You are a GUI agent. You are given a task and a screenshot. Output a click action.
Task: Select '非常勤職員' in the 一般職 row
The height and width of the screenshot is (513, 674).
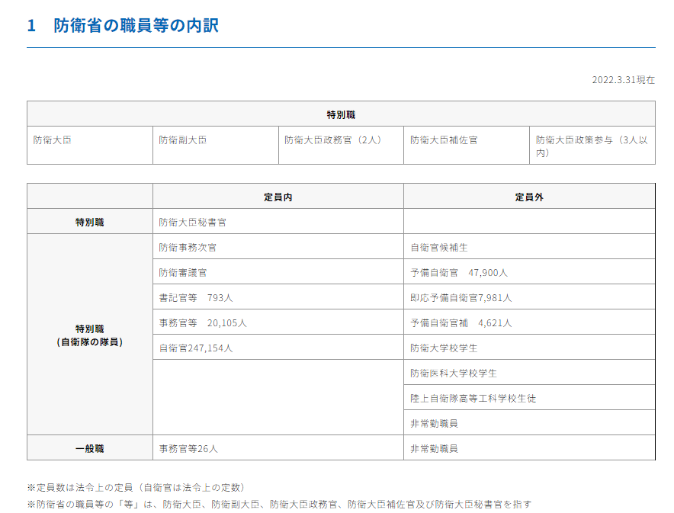(x=529, y=448)
